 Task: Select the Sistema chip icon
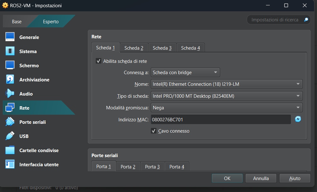tap(10, 51)
